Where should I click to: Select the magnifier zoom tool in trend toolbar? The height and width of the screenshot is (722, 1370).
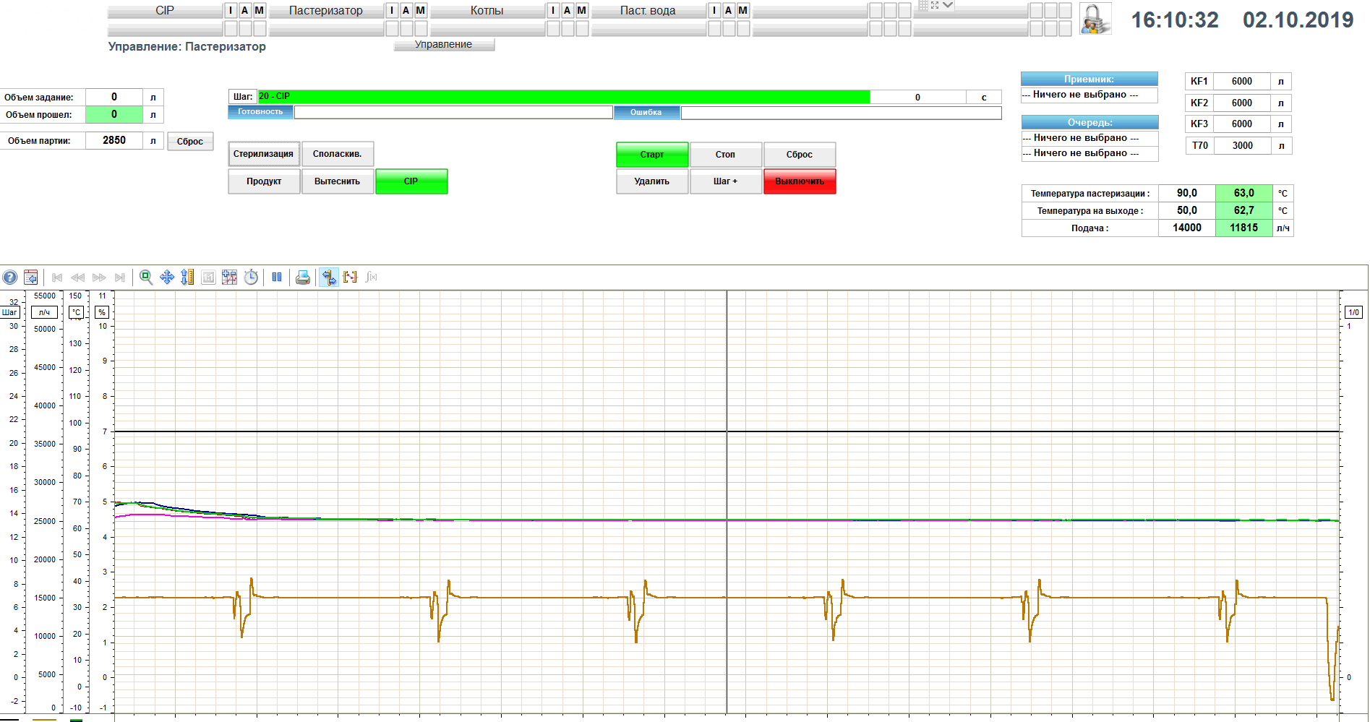click(x=146, y=278)
